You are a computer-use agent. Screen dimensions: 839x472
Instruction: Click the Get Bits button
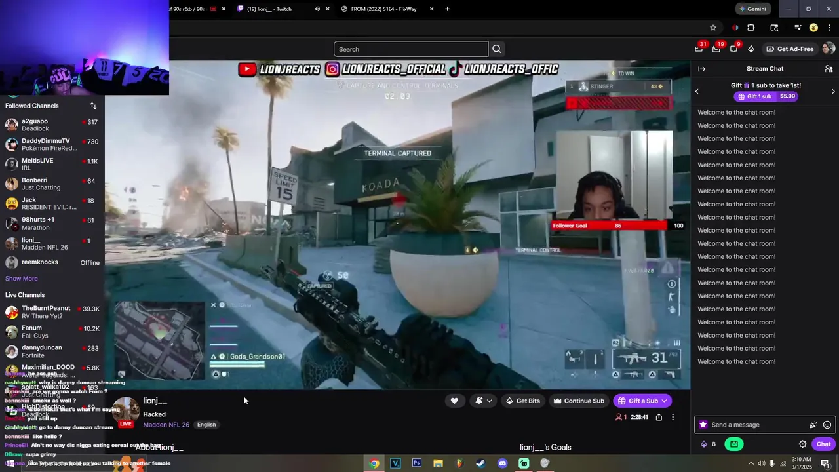coord(522,401)
